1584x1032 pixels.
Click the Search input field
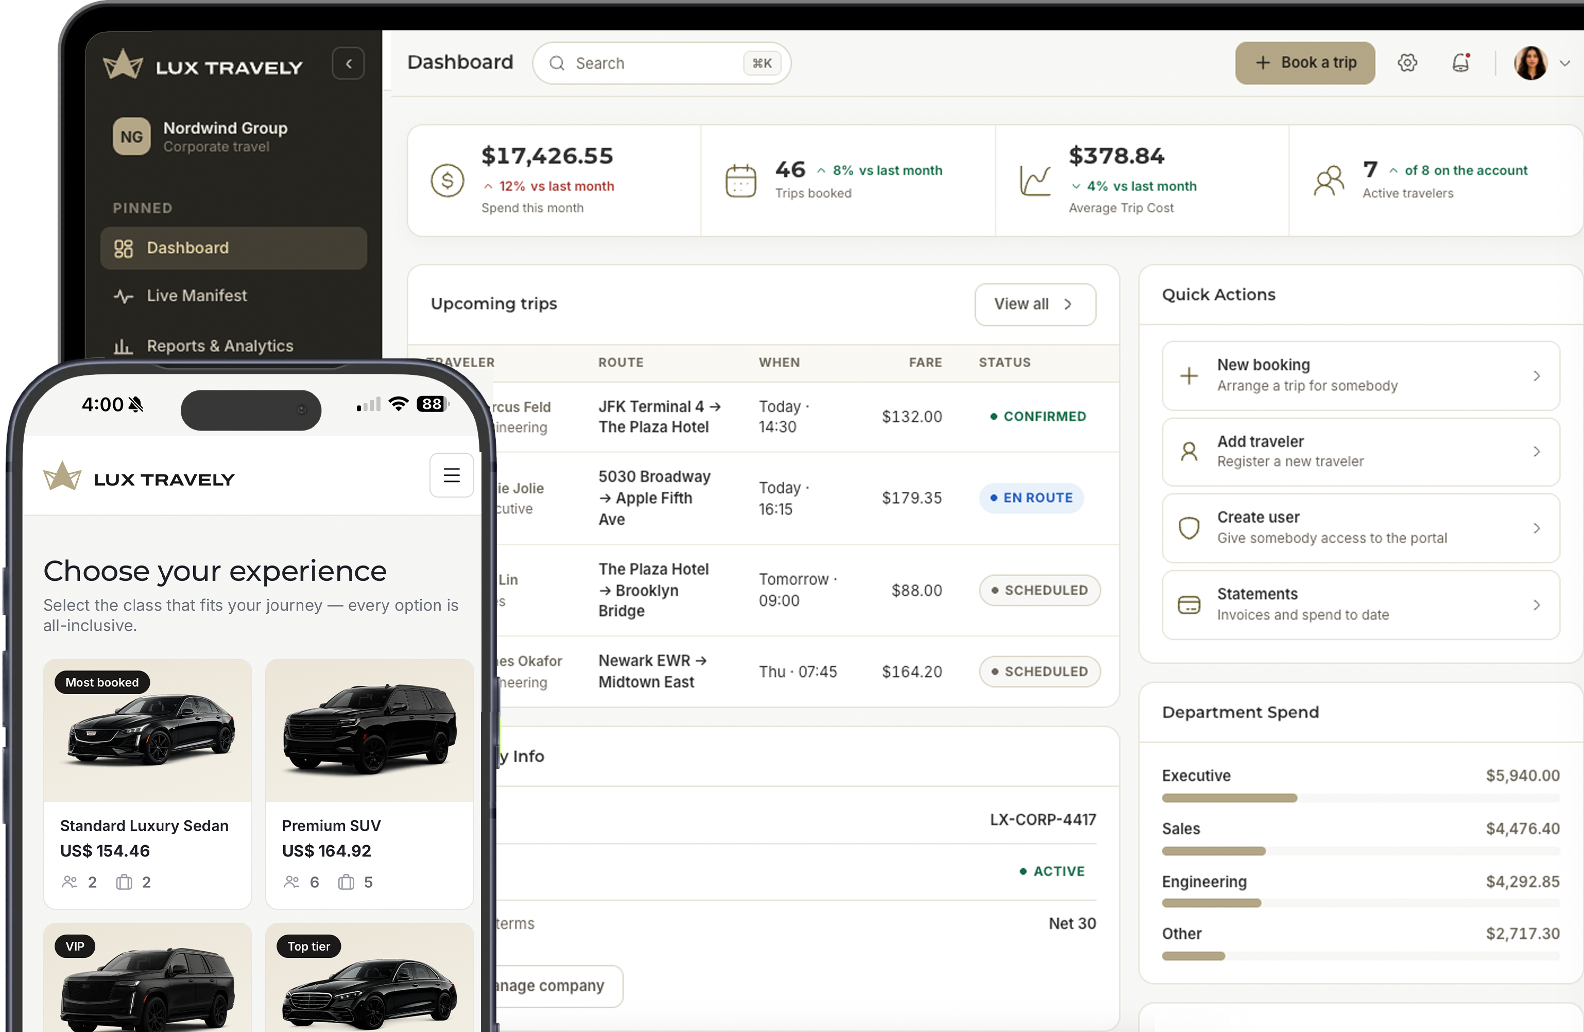tap(662, 63)
